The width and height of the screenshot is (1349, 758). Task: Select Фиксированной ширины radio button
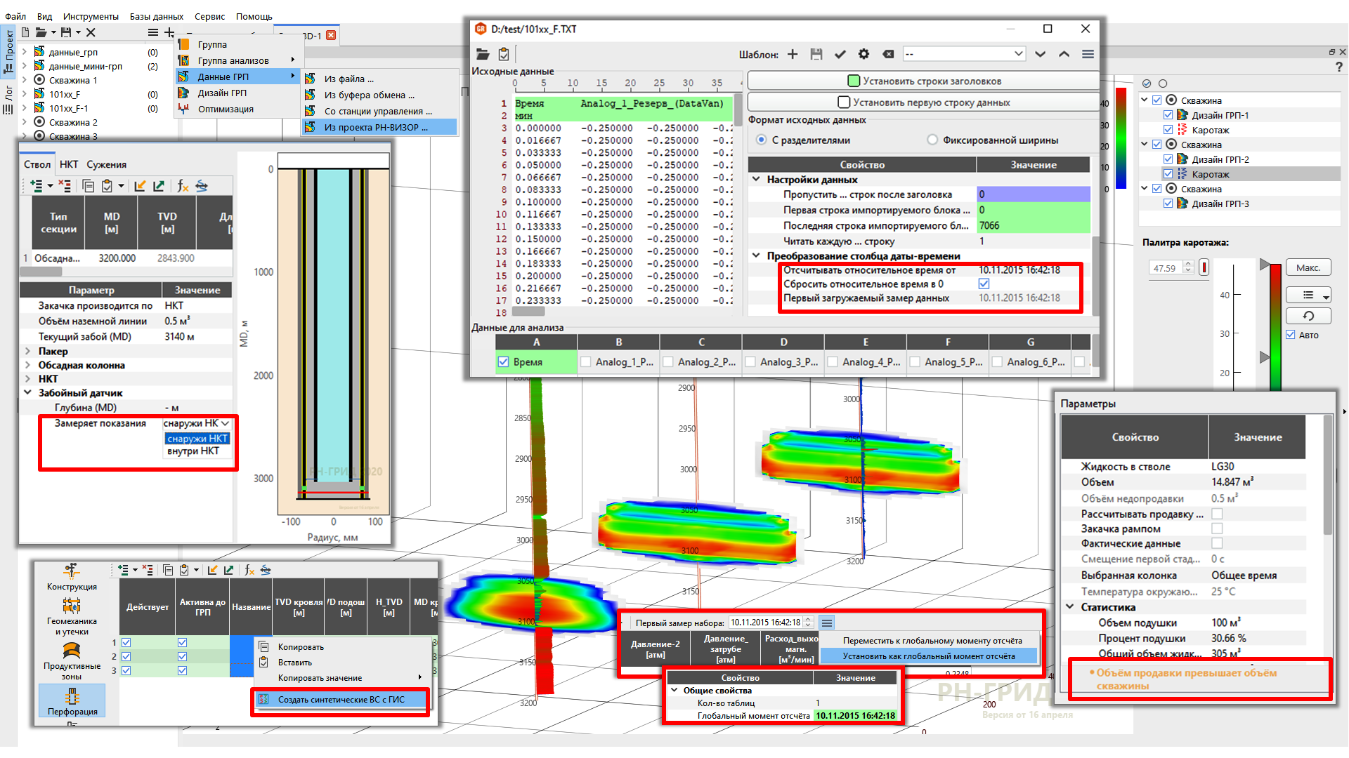[x=932, y=140]
